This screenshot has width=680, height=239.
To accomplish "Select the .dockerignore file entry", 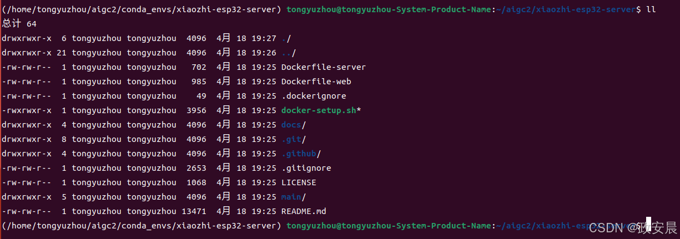I will click(x=314, y=96).
